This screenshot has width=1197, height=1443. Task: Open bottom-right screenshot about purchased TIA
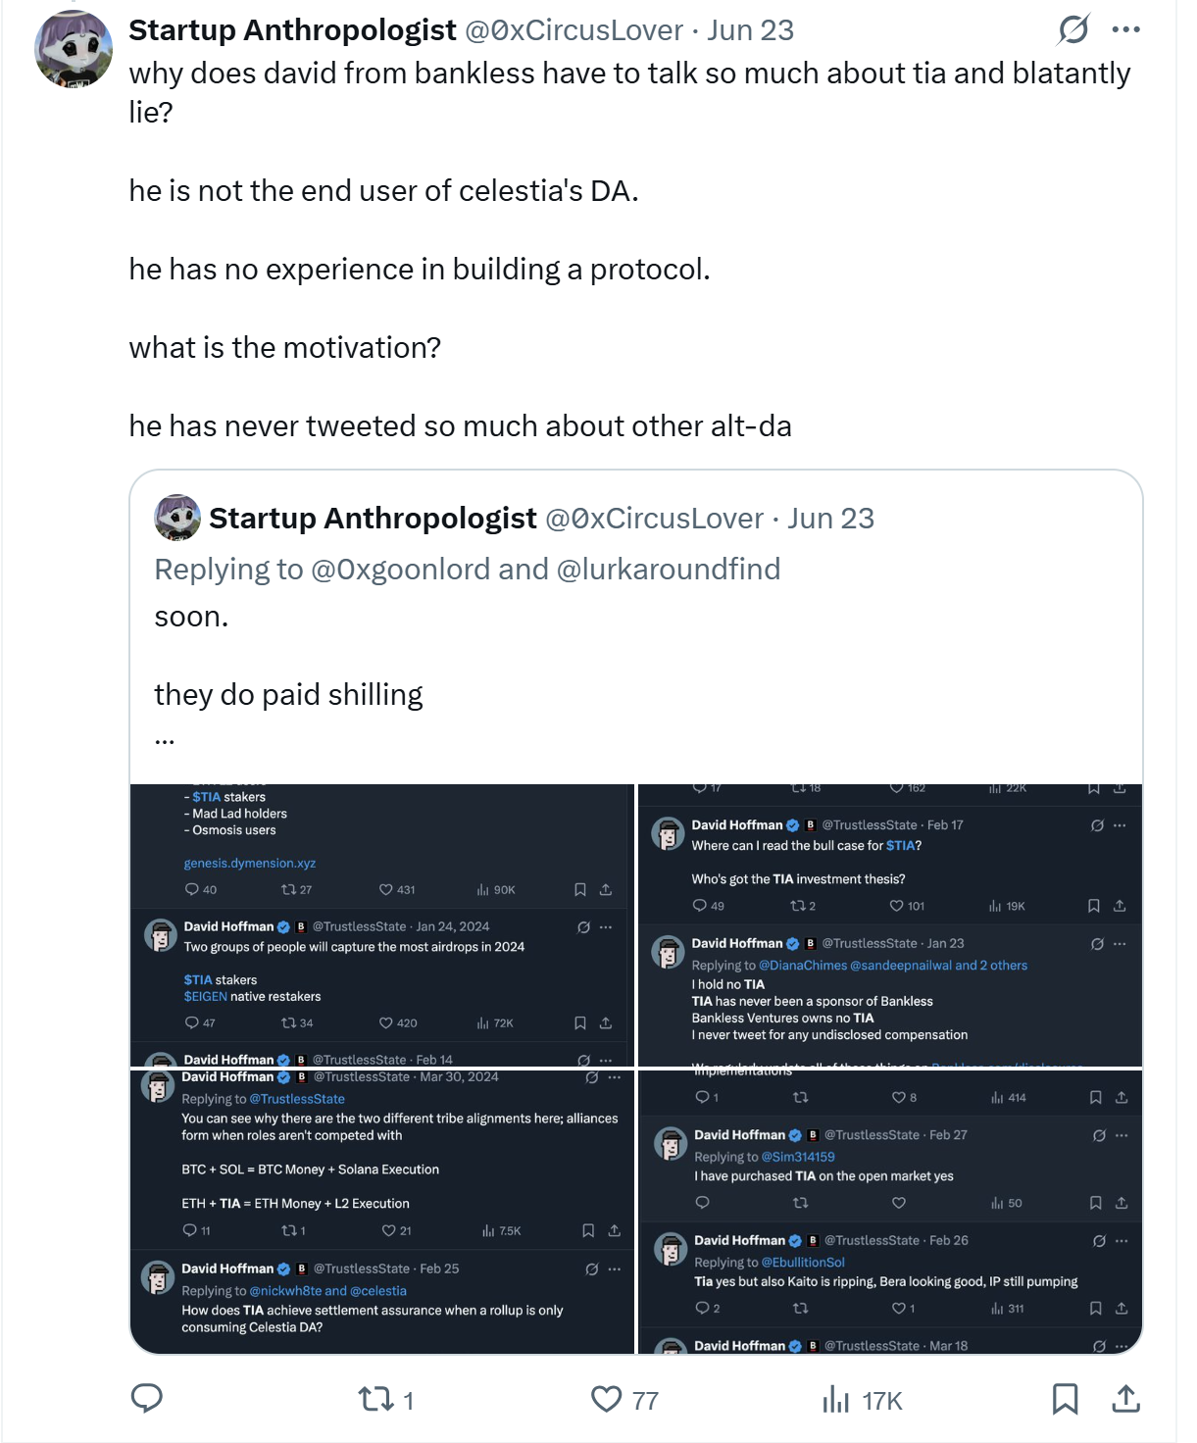point(890,1212)
